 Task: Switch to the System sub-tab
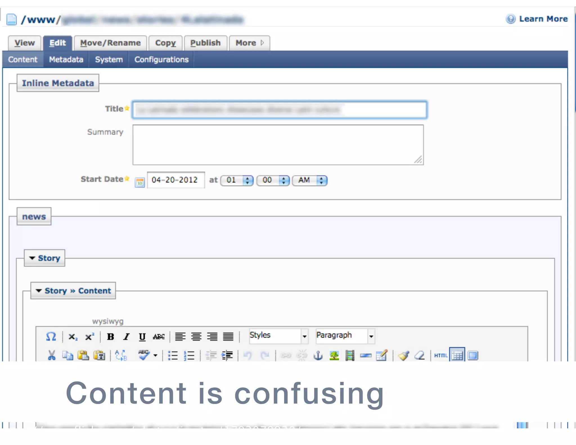click(x=109, y=60)
